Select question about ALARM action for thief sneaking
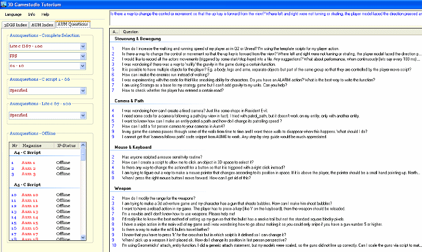Viewport: 422px width, 252px height. pos(248,80)
